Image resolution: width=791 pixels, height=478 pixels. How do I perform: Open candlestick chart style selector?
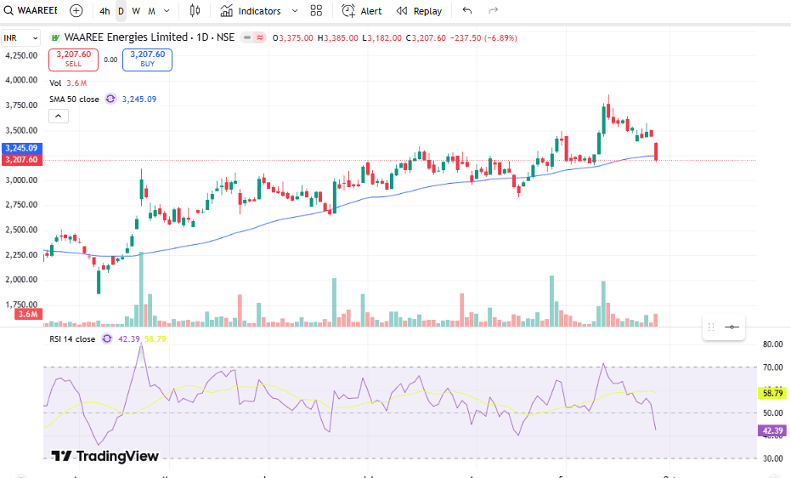point(195,10)
